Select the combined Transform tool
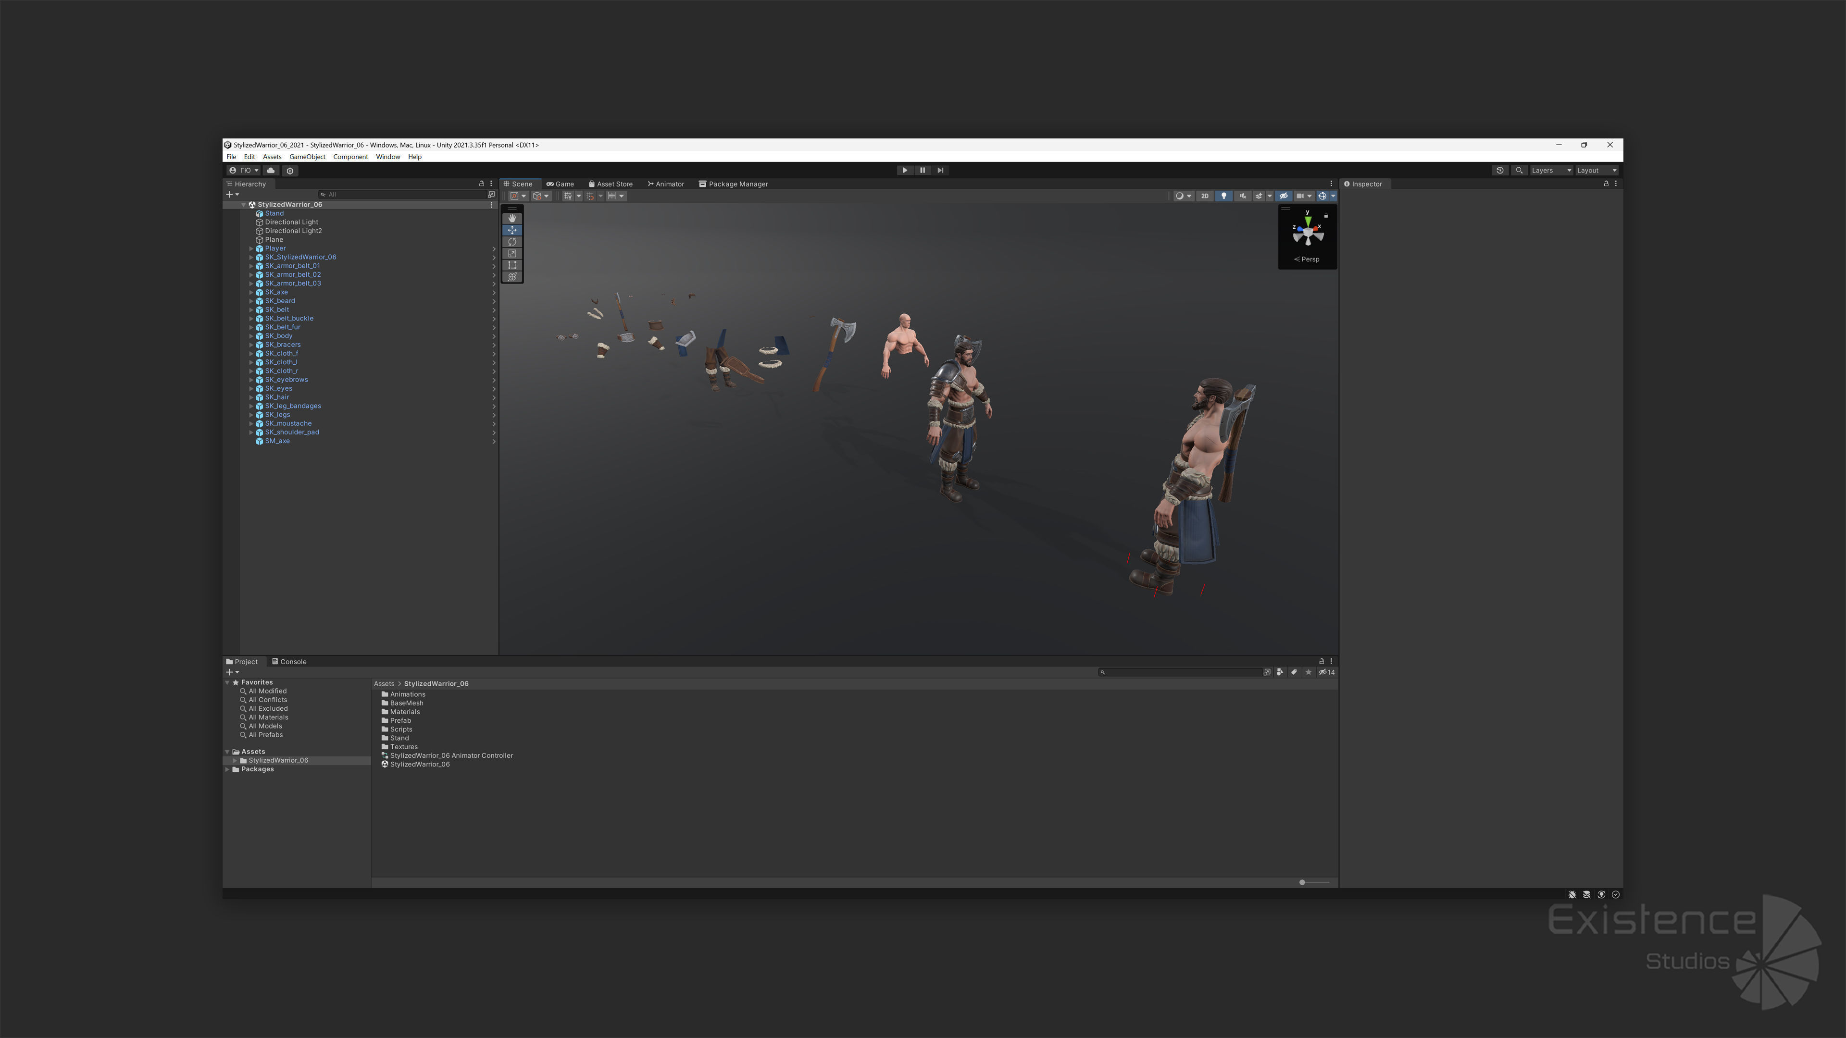 pos(511,277)
